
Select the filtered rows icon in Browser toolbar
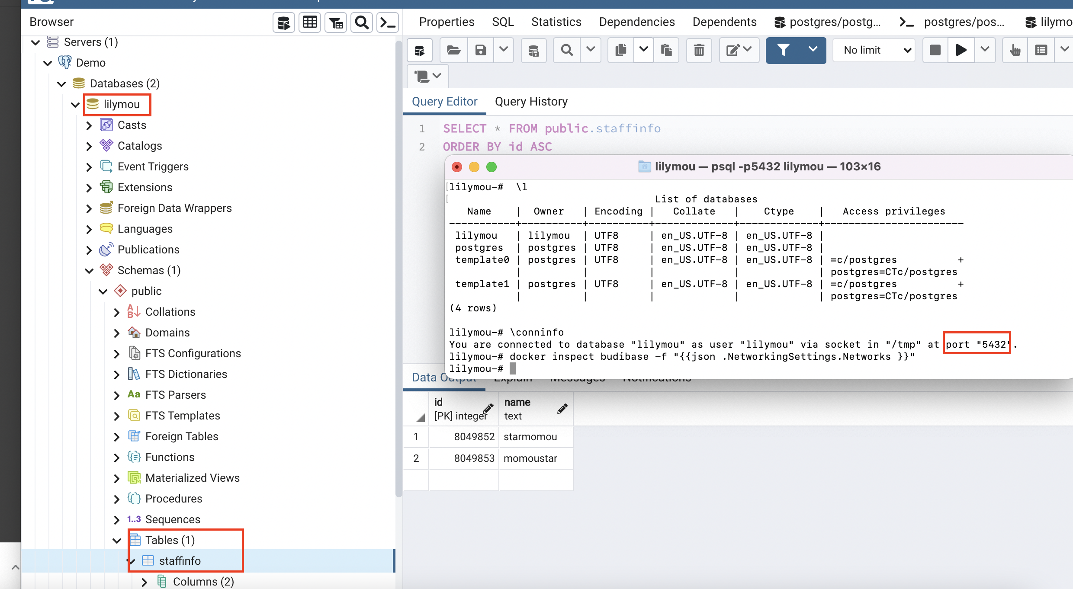point(335,22)
